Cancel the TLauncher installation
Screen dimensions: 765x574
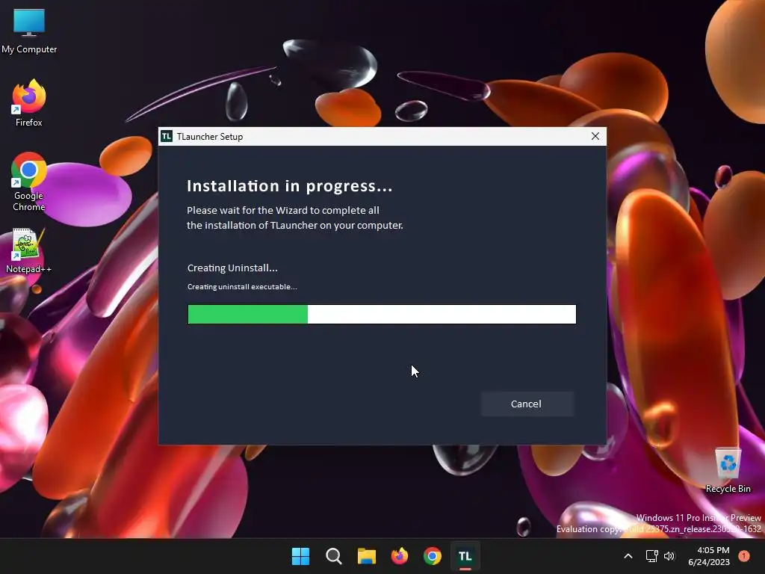click(527, 404)
